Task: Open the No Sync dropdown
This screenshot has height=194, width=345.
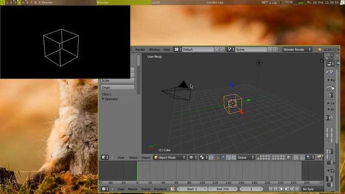Action: pos(313,189)
